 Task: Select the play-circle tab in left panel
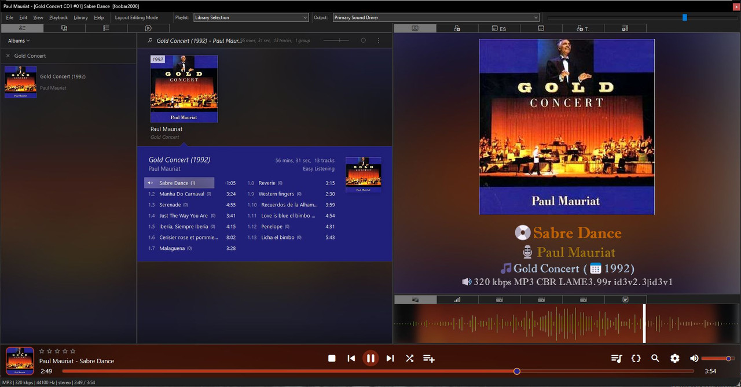[148, 28]
